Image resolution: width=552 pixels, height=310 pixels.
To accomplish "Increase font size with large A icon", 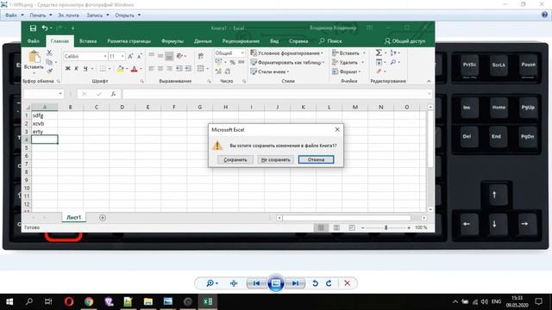I will pos(130,56).
